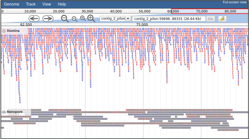Click the small zoom out magnifier
Screen dimensions: 249x139
(x=75, y=19)
